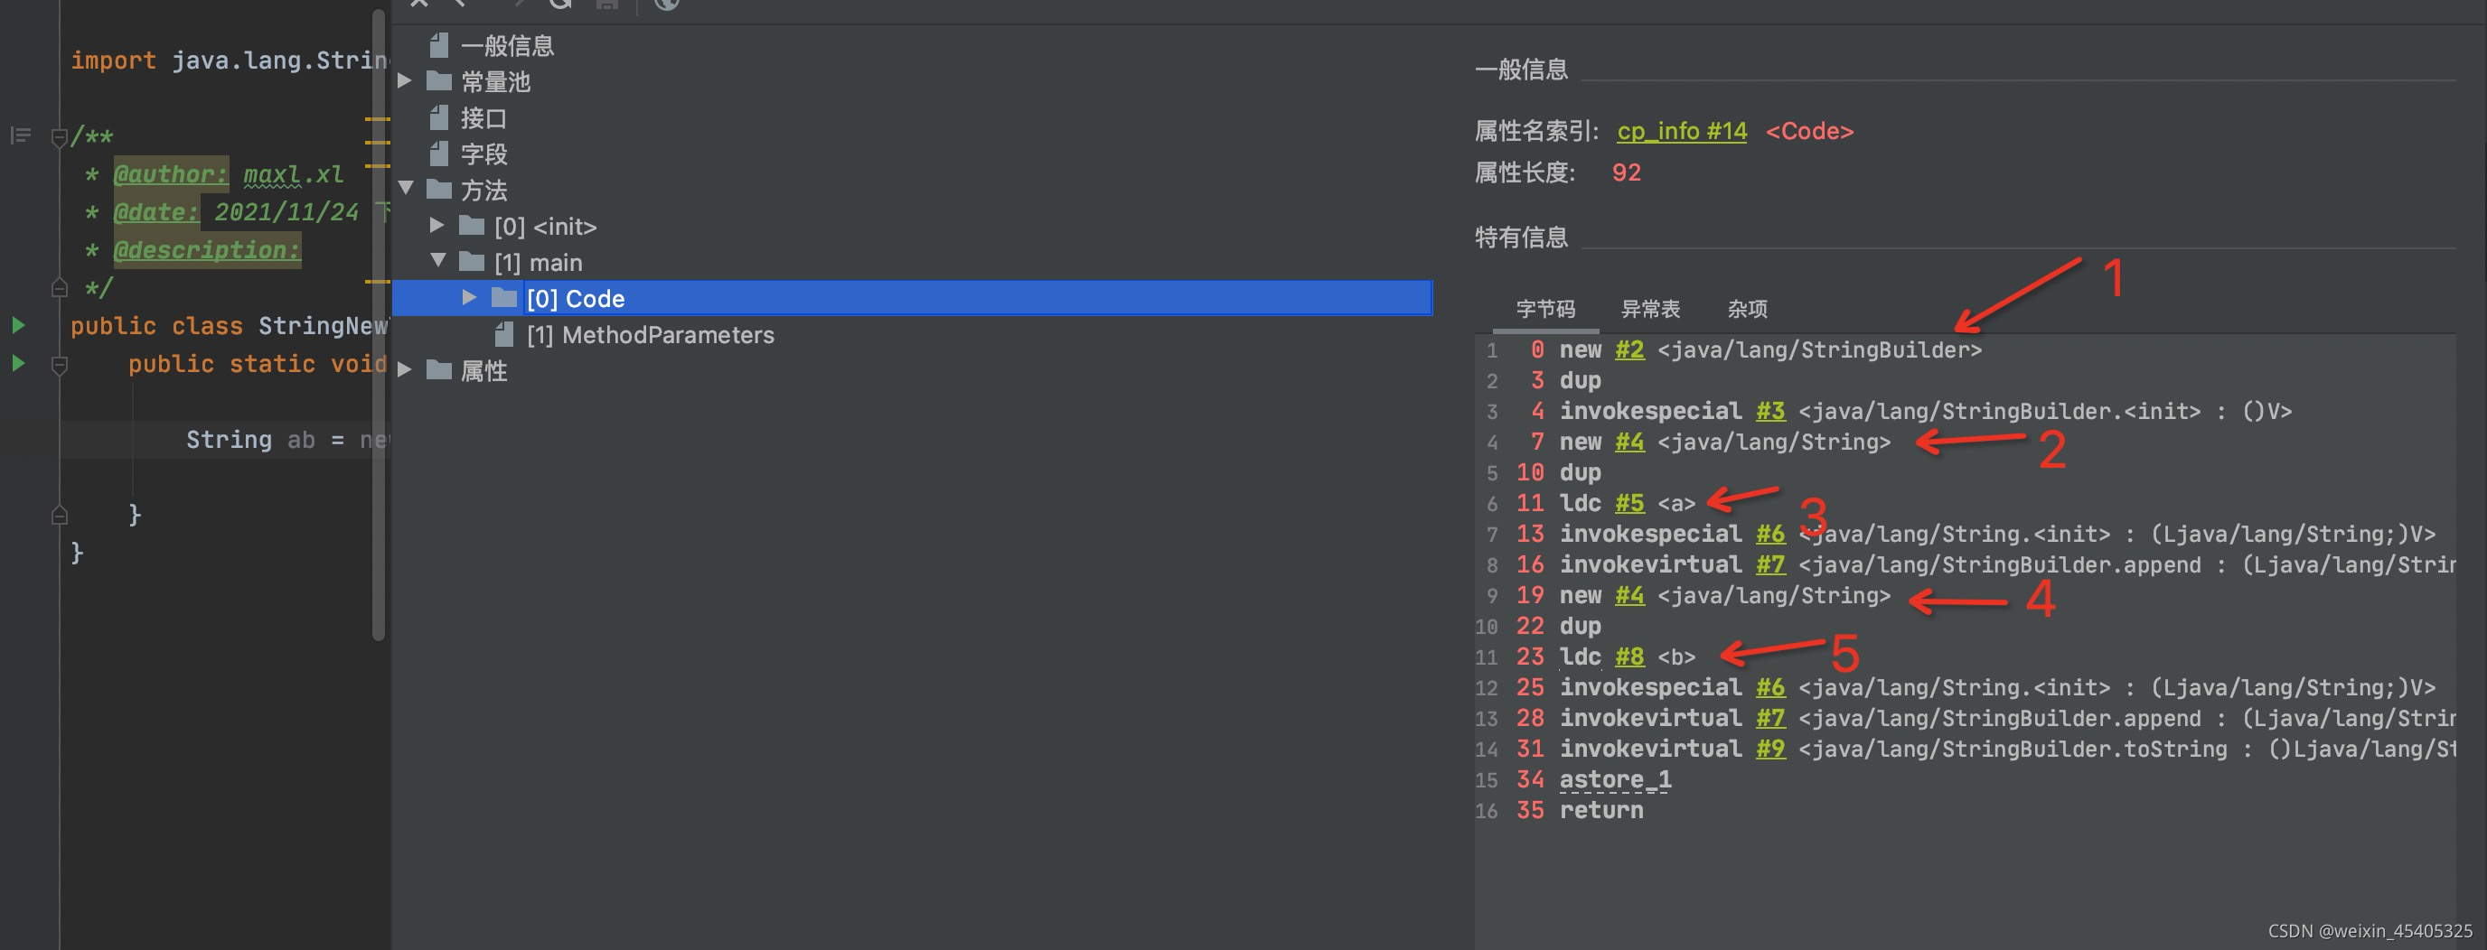Click the astore_1 instruction
Image resolution: width=2487 pixels, height=950 pixels.
coord(1615,779)
